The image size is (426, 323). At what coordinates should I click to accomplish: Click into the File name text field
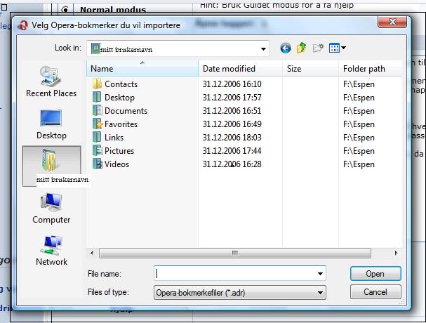pyautogui.click(x=234, y=274)
